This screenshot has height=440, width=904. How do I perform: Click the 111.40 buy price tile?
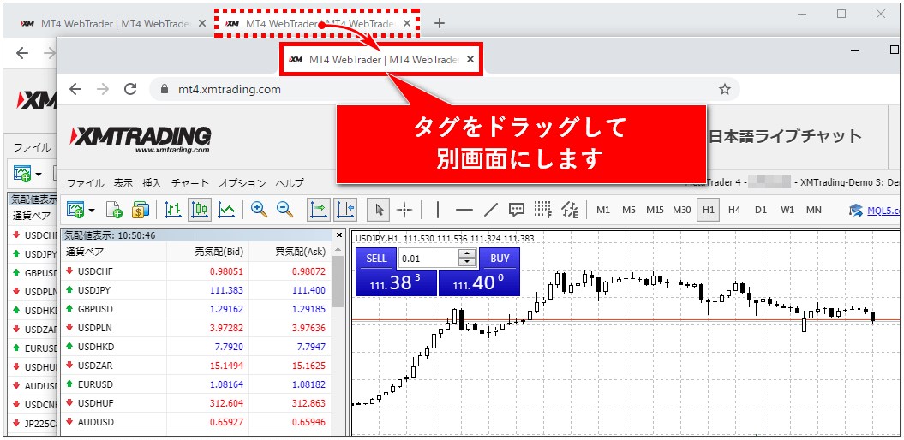click(479, 282)
